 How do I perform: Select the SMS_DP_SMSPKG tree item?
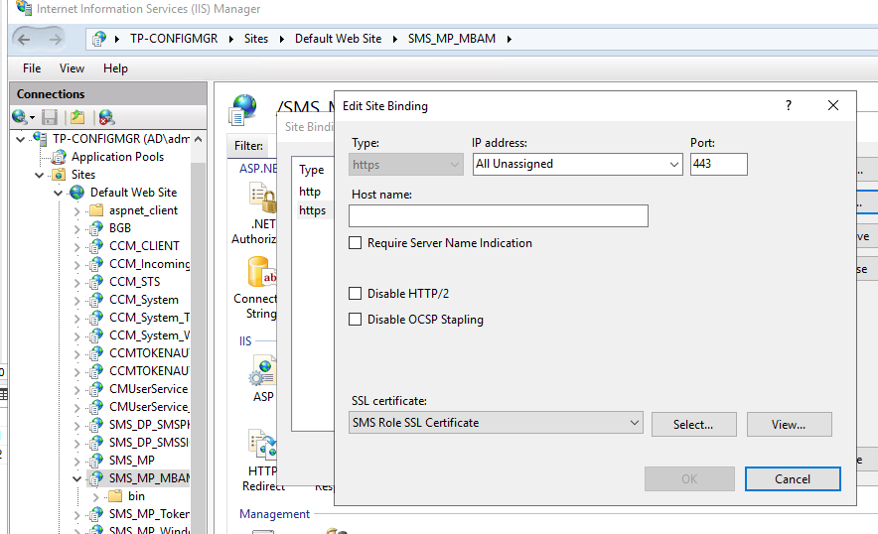pos(149,424)
